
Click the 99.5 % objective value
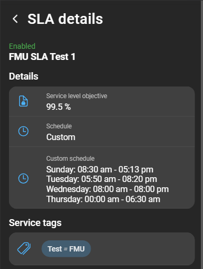[58, 107]
